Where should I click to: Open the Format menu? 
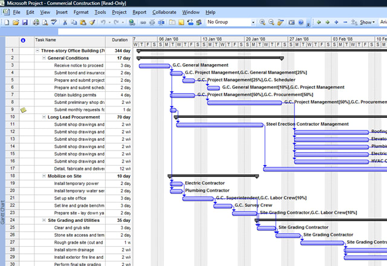(x=80, y=12)
